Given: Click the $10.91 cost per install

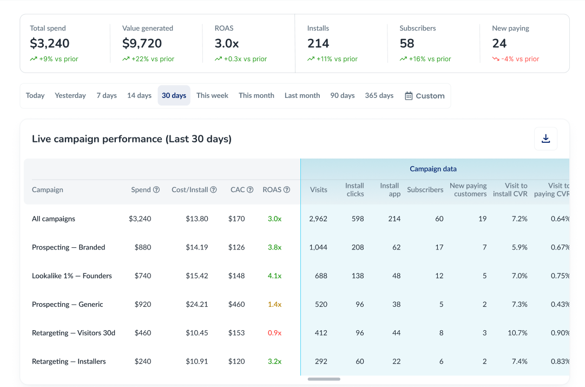Looking at the screenshot, I should tap(197, 361).
